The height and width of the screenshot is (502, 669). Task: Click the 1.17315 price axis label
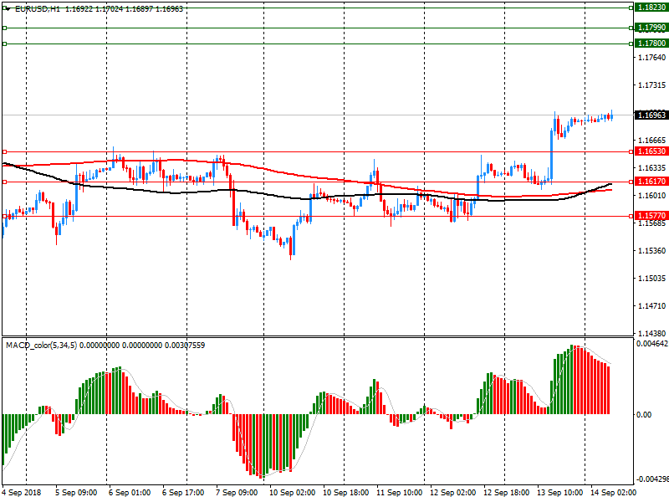pyautogui.click(x=651, y=85)
